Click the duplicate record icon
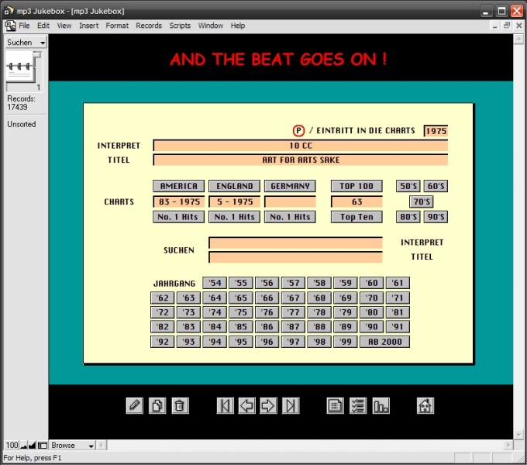Screen dimensions: 527x465 tap(157, 405)
